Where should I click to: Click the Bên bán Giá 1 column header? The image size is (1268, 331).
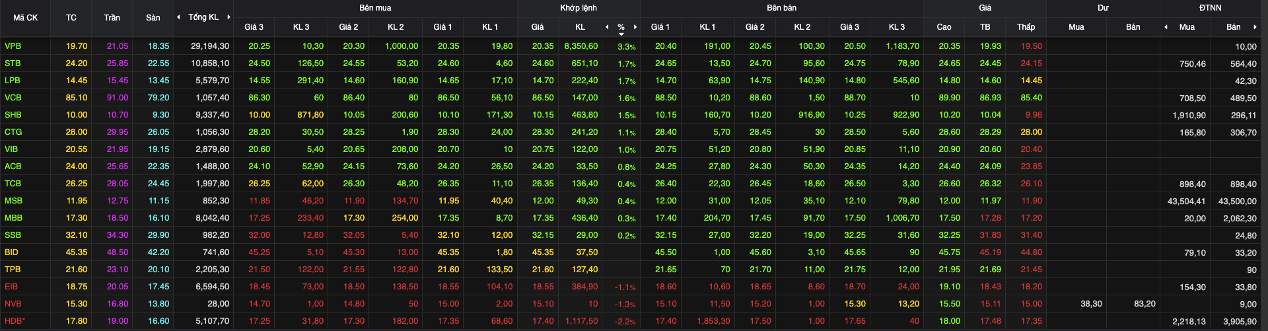point(660,27)
